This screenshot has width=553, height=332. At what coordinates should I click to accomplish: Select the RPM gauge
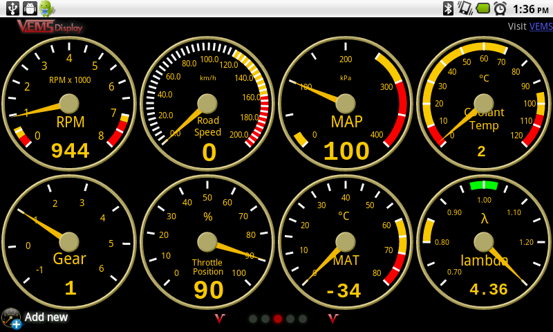69,104
